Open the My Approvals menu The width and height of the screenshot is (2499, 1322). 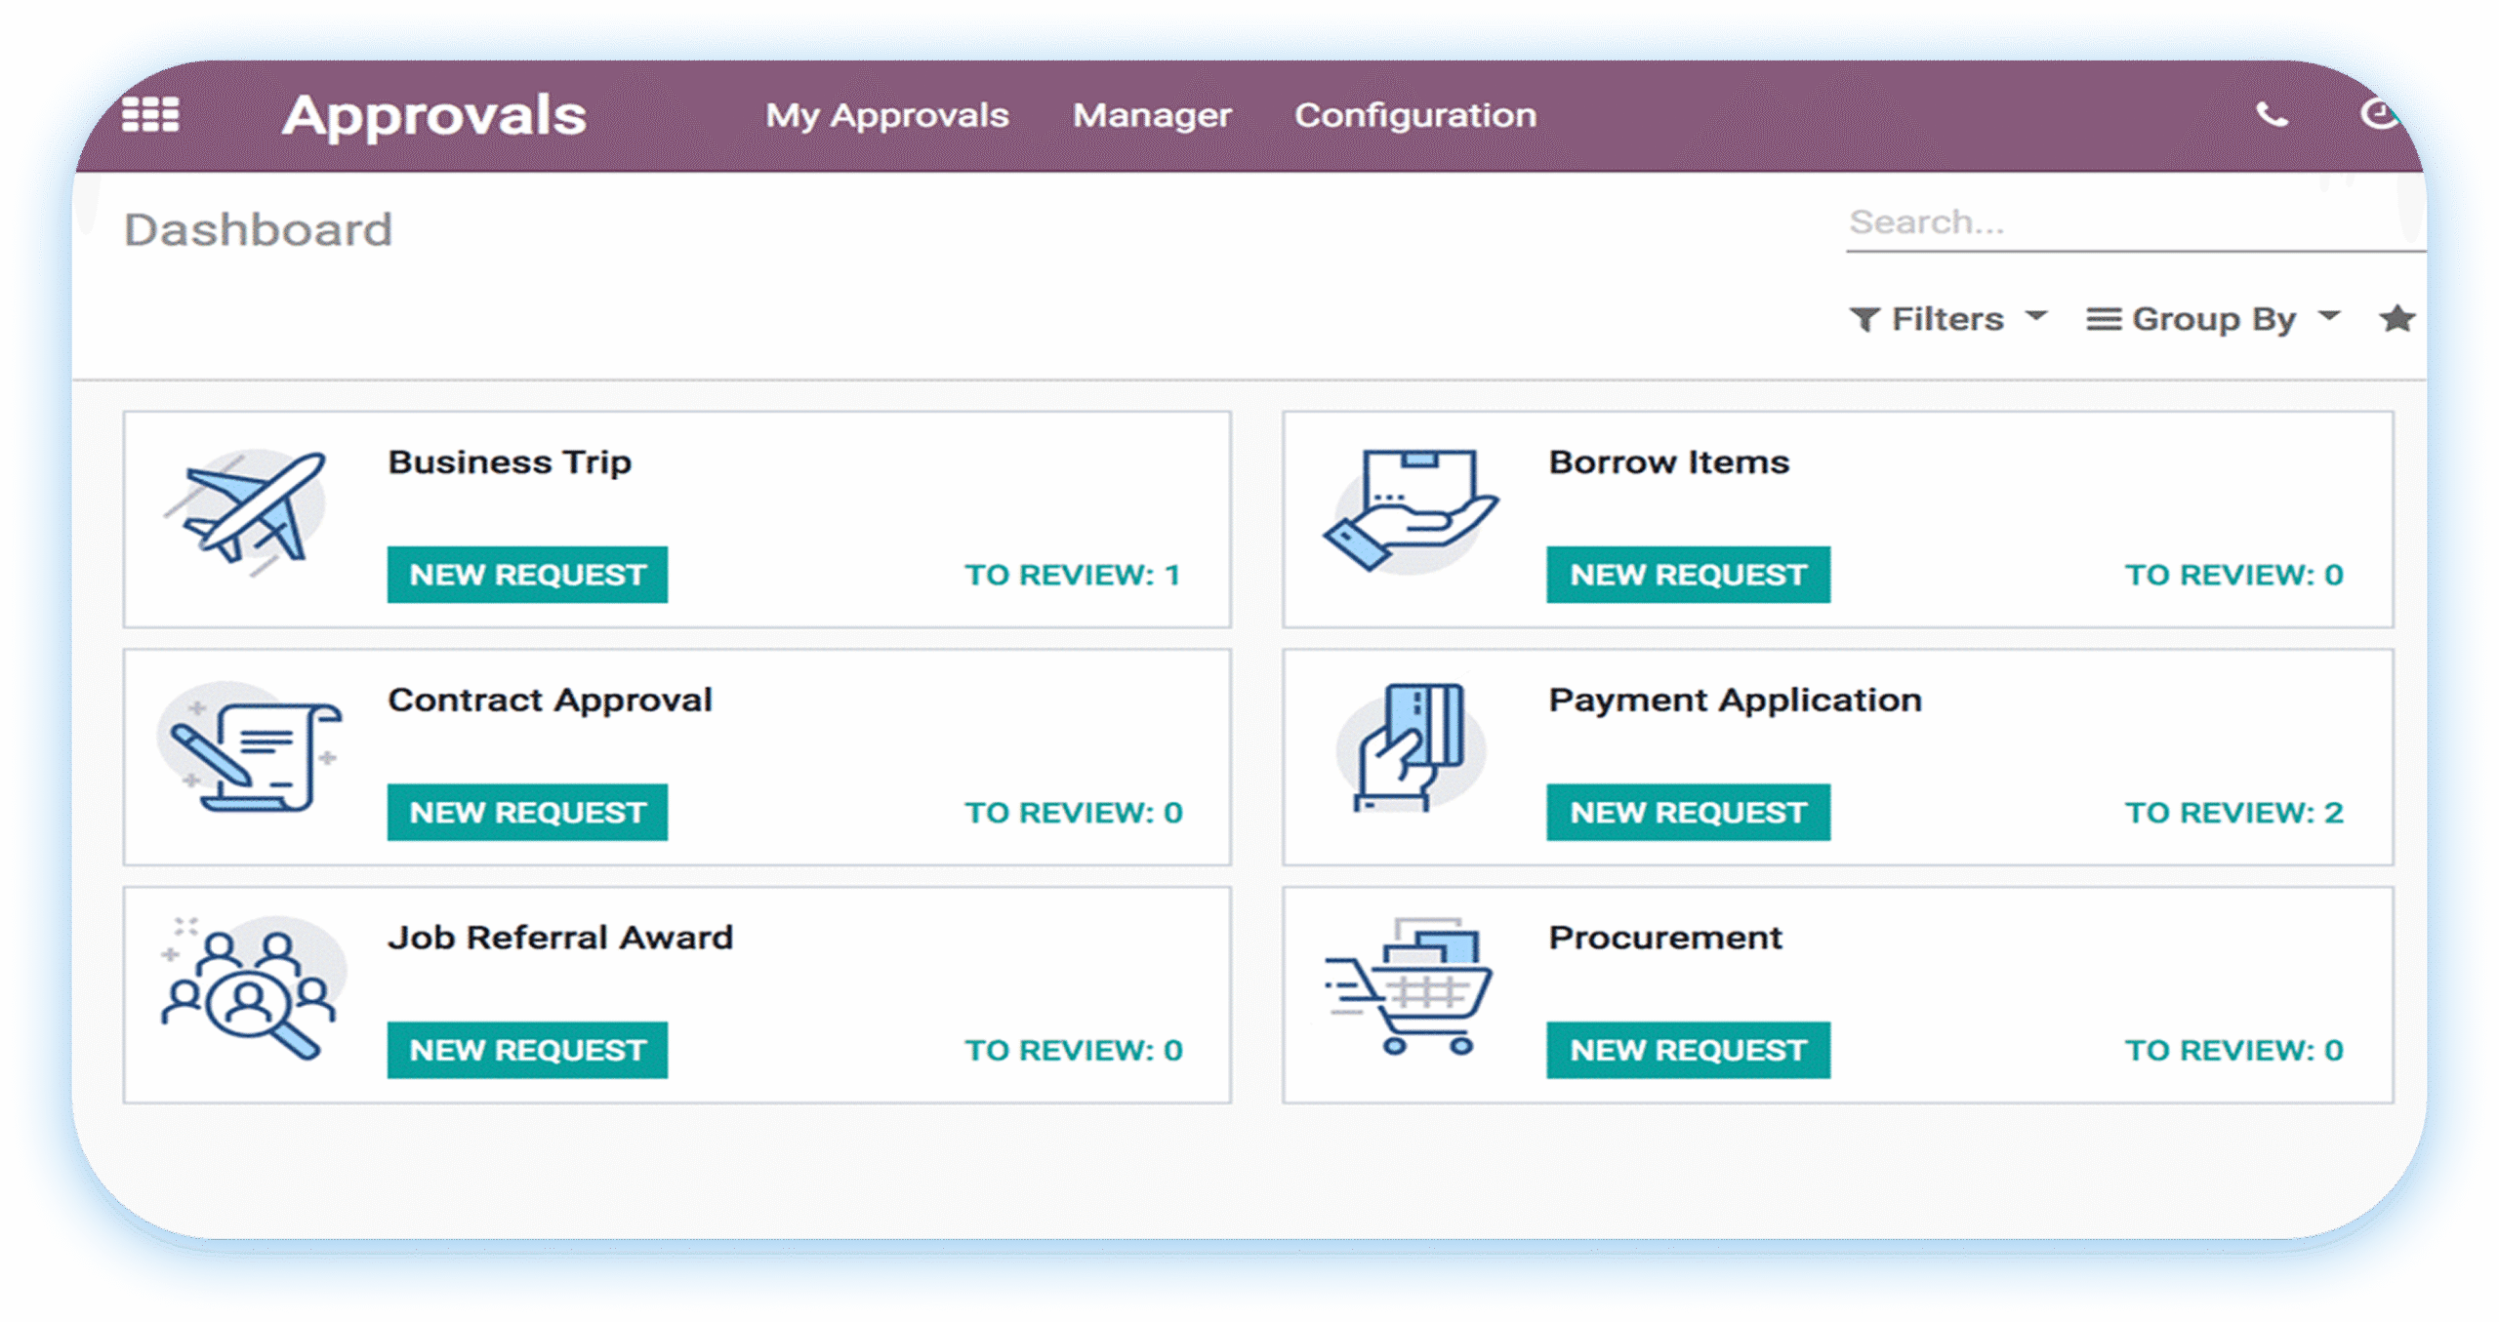point(886,115)
